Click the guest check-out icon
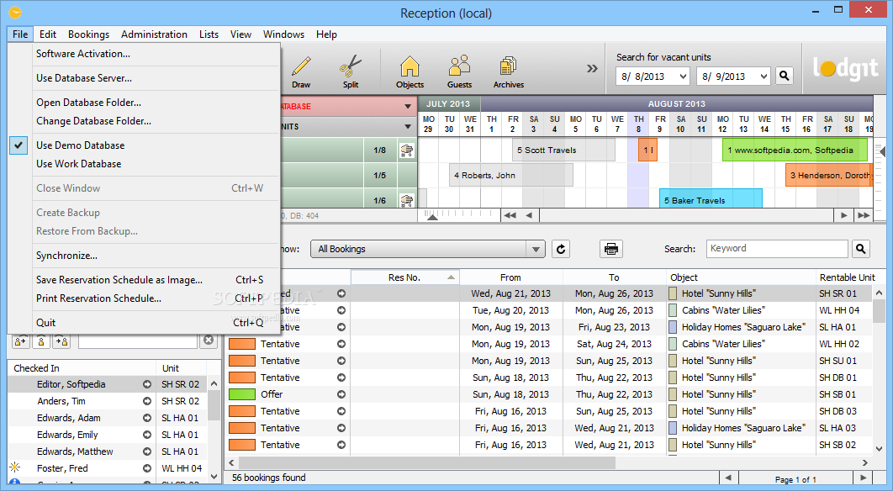 pyautogui.click(x=20, y=341)
